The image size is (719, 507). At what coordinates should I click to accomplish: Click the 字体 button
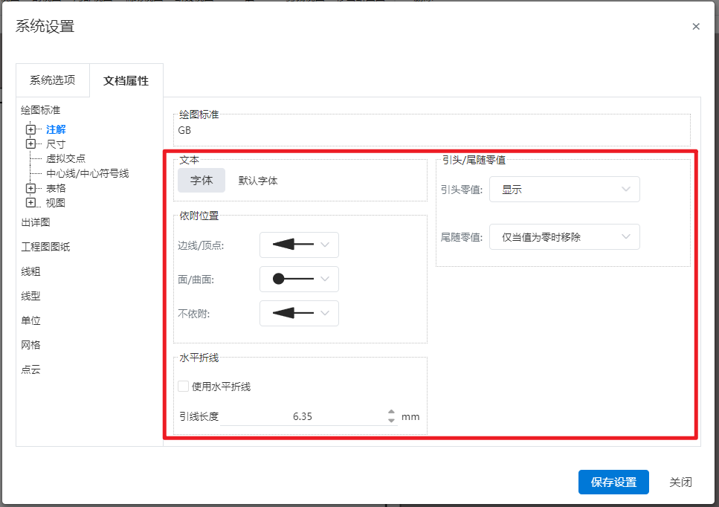(201, 181)
